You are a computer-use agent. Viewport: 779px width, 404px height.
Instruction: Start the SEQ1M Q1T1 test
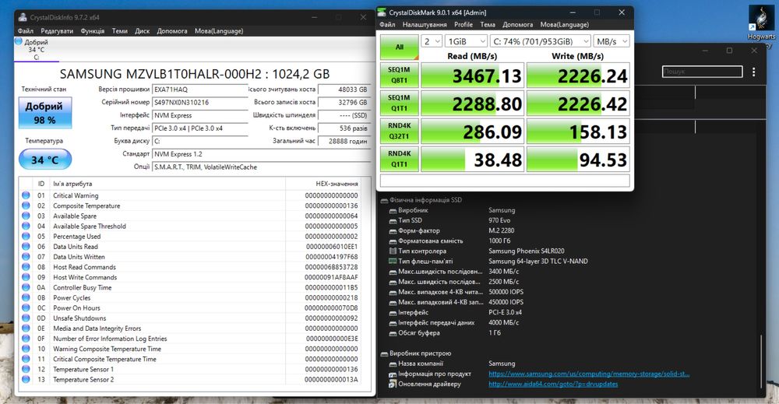(400, 104)
